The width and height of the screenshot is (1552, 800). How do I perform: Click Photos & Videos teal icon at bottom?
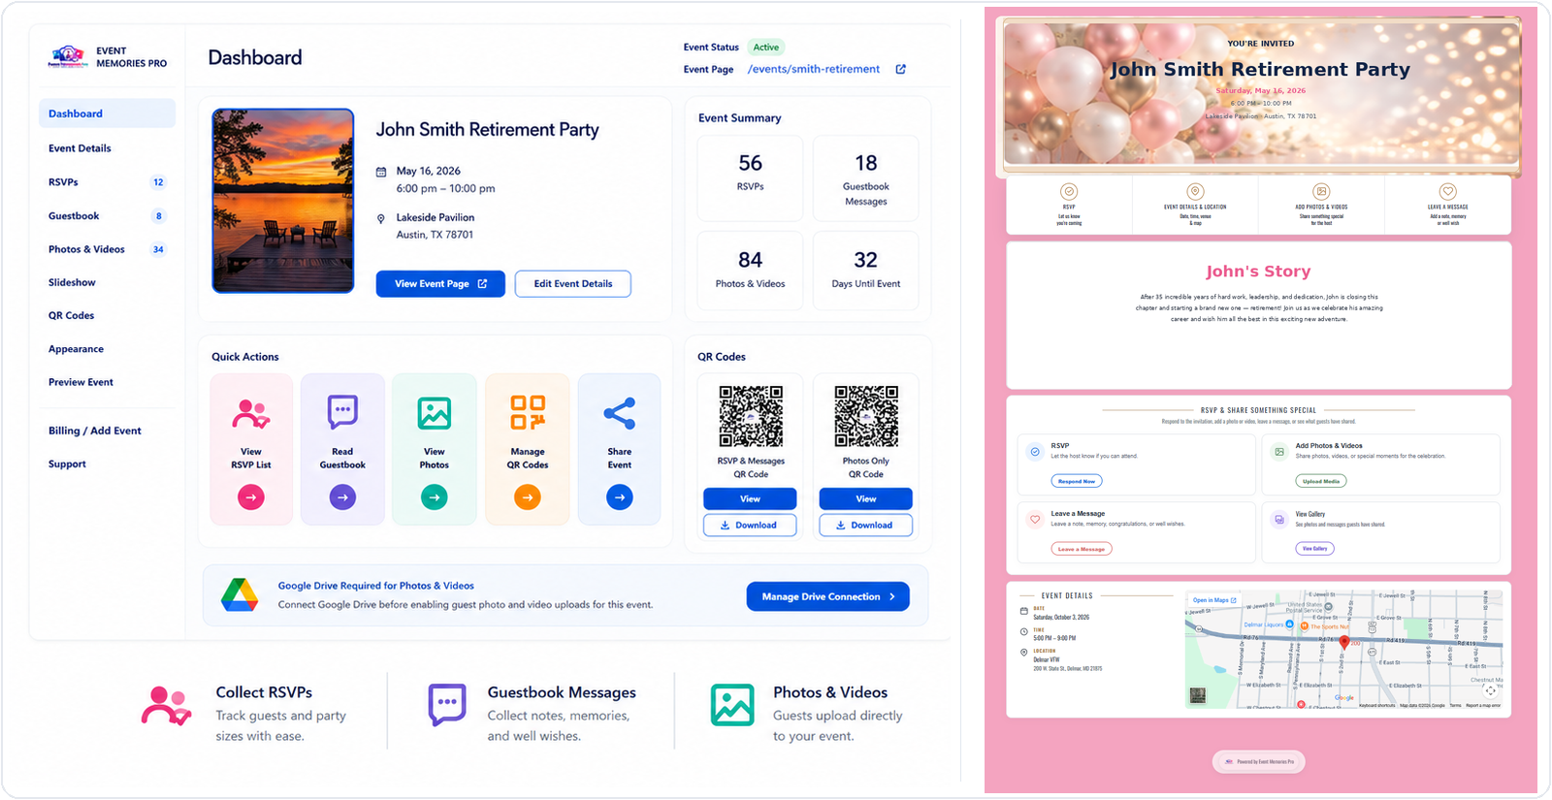(732, 705)
